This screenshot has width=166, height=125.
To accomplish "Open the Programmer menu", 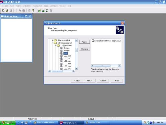I will coord(37,6).
